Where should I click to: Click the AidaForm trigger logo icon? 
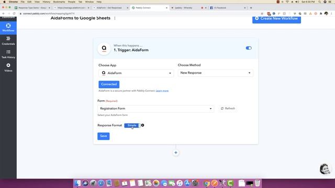click(104, 49)
